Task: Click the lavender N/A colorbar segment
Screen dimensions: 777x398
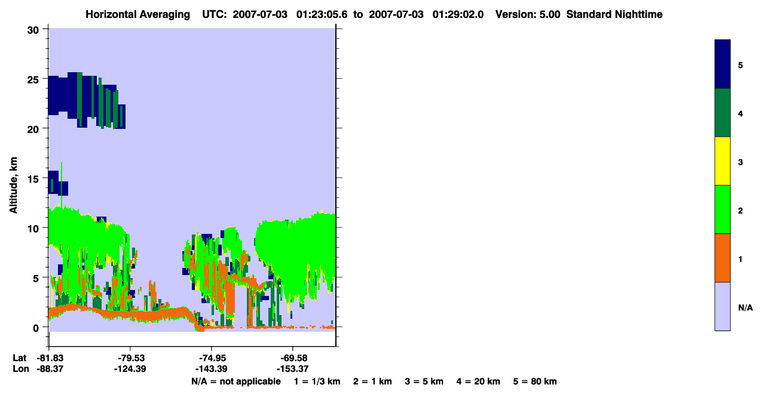Action: pos(723,306)
